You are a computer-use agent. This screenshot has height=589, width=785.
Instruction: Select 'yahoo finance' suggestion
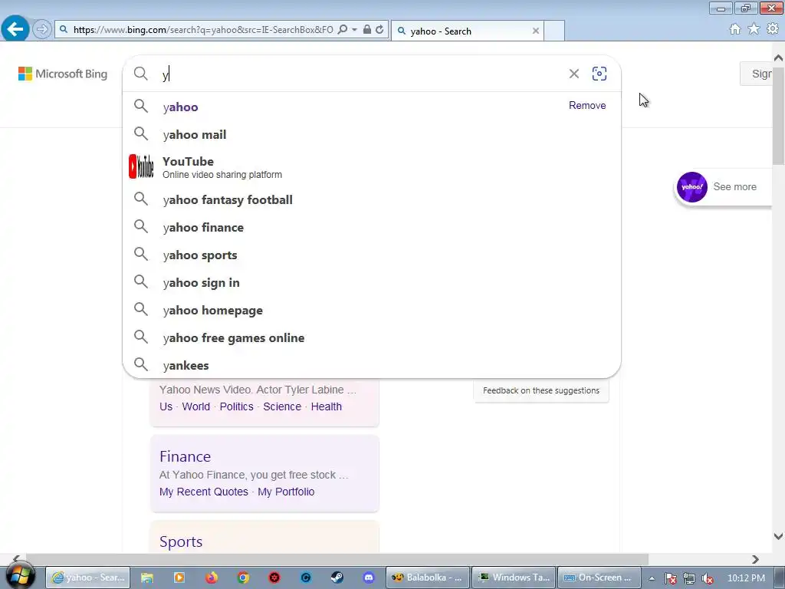tap(372, 227)
